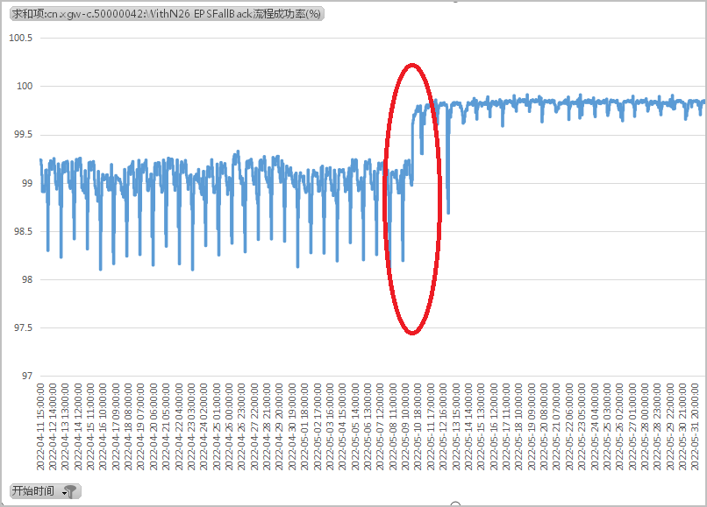
Task: Select the 99 y-axis label
Action: [x=27, y=183]
